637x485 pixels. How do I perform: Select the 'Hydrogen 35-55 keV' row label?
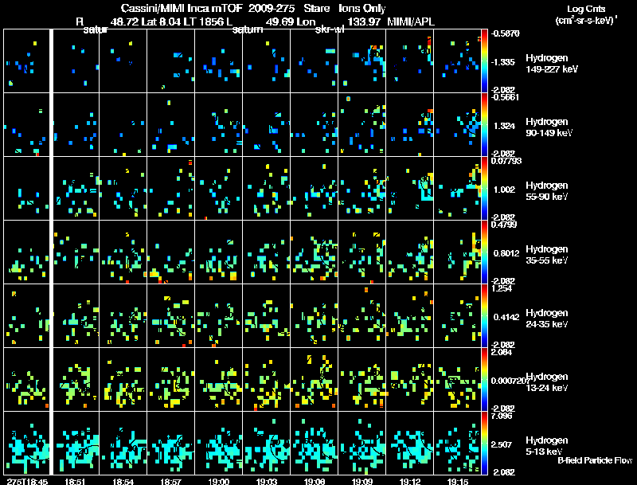click(547, 255)
